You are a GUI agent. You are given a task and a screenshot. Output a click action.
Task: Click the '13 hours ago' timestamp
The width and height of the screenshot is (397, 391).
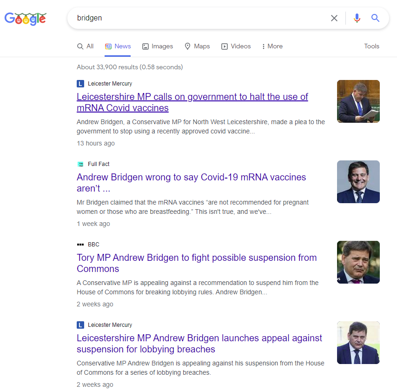[96, 143]
